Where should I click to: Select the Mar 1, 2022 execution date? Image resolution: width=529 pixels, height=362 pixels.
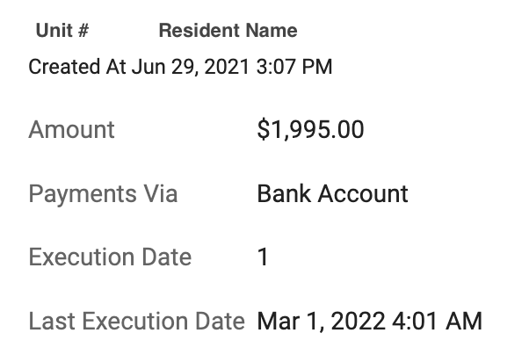click(321, 322)
